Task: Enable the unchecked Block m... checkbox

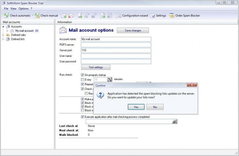Action: click(83, 110)
